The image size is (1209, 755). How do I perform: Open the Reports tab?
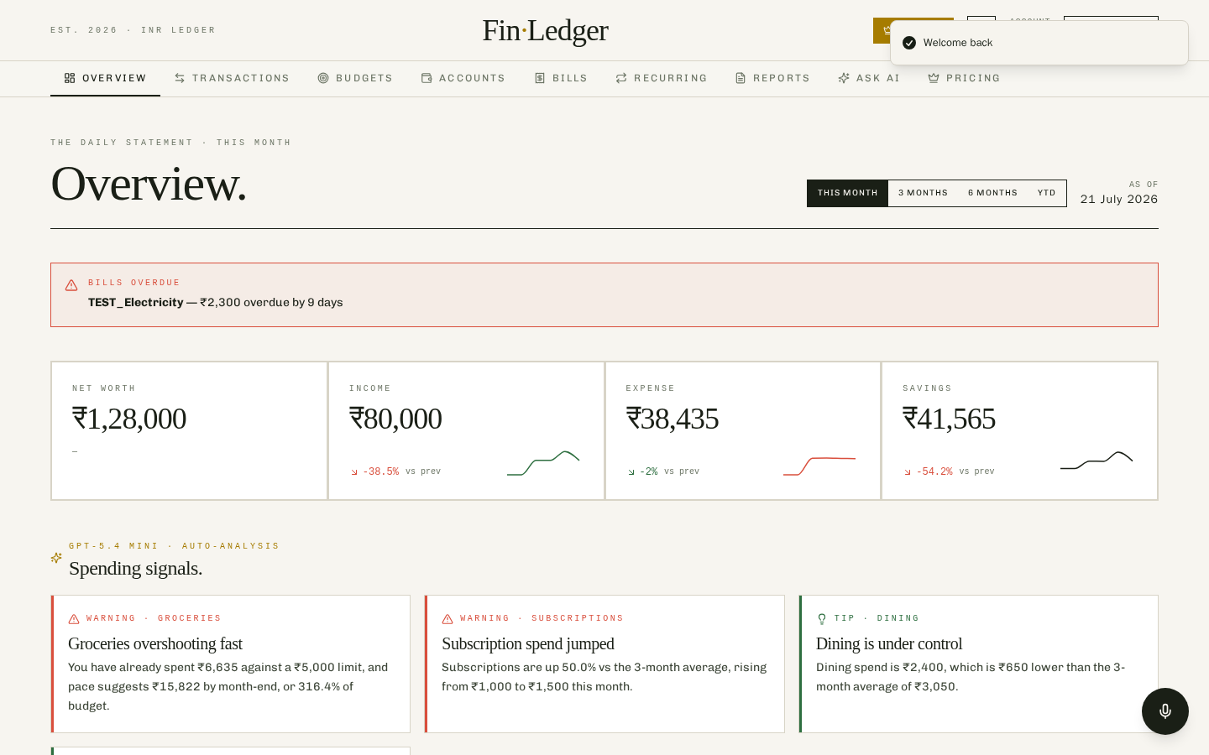[772, 78]
